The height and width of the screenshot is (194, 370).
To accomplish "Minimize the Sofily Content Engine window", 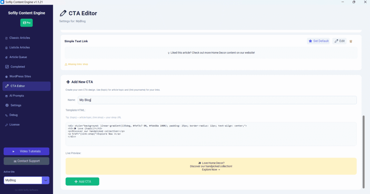I will click(x=343, y=2).
